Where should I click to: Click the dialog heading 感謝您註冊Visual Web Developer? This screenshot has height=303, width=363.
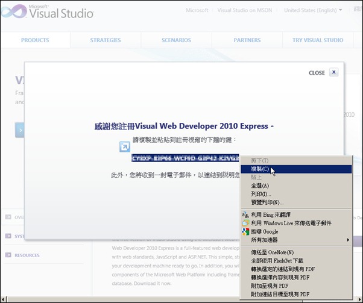tap(184, 127)
